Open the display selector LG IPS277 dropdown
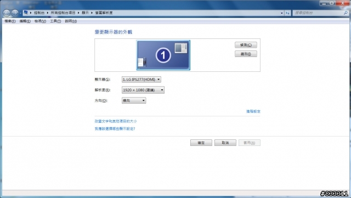This screenshot has height=198, width=351. (141, 80)
